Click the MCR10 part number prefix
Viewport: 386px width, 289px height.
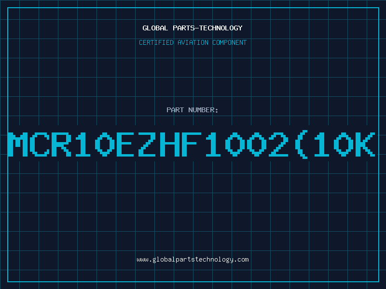pyautogui.click(x=61, y=144)
